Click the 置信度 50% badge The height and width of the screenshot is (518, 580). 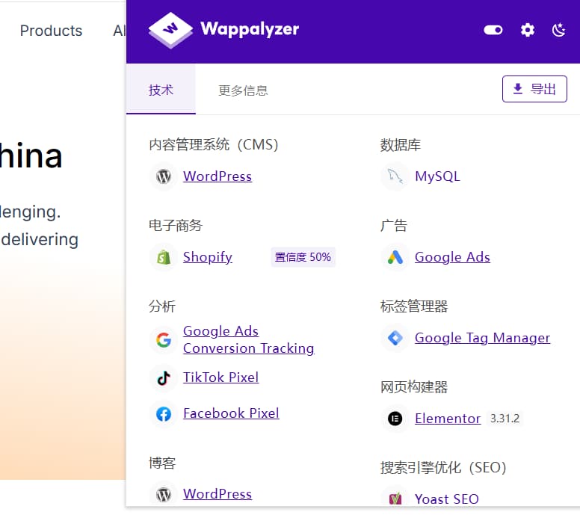click(303, 257)
